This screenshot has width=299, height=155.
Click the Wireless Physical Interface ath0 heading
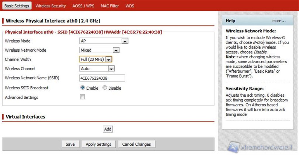(53, 21)
